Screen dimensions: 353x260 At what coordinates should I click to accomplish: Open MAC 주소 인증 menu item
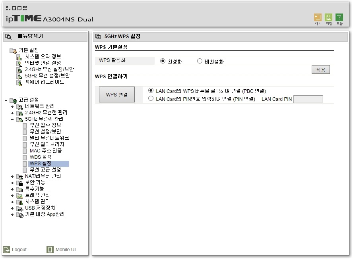coord(46,151)
